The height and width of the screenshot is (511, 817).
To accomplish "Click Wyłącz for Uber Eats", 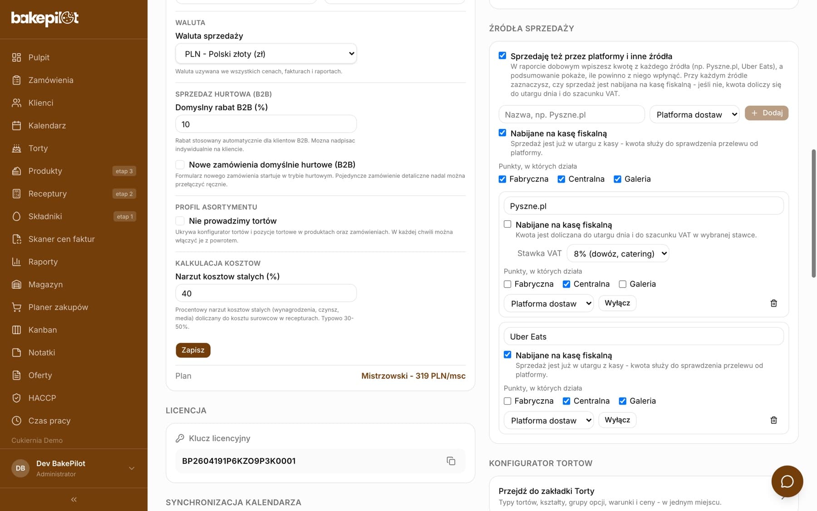I will pos(617,420).
